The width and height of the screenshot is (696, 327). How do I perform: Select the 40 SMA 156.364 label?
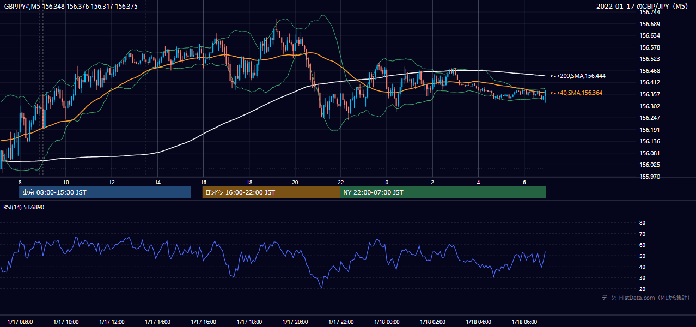[x=576, y=93]
